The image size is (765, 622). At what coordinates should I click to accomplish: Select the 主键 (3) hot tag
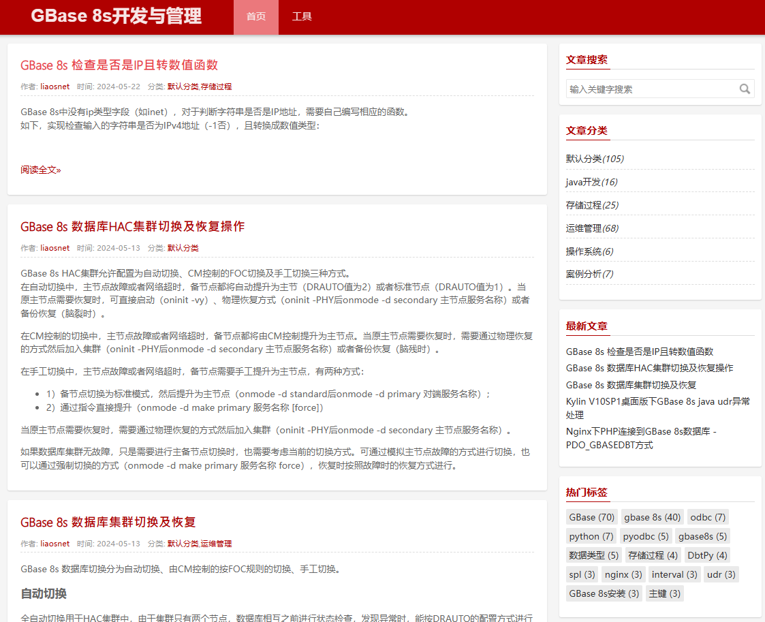coord(664,593)
